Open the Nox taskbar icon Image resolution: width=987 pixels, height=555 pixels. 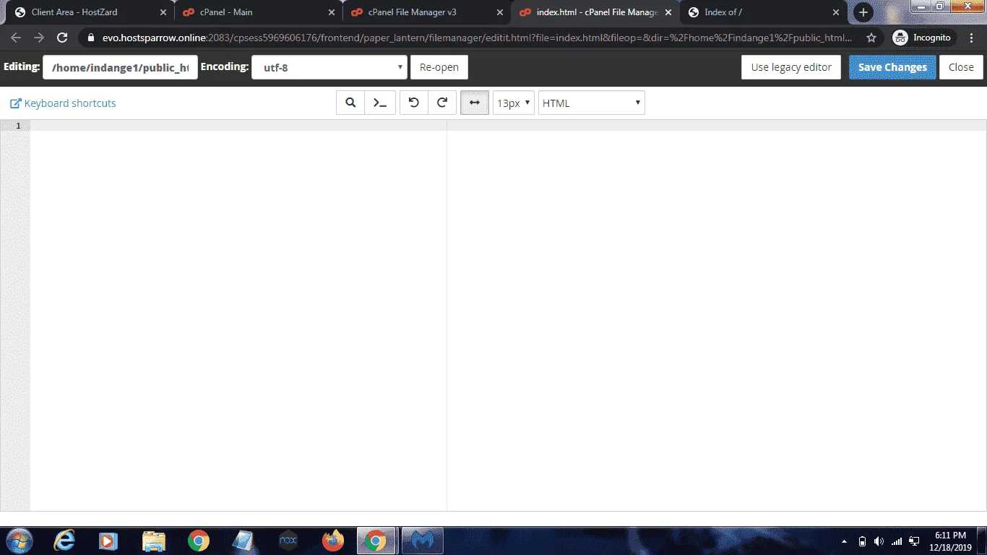pyautogui.click(x=288, y=541)
